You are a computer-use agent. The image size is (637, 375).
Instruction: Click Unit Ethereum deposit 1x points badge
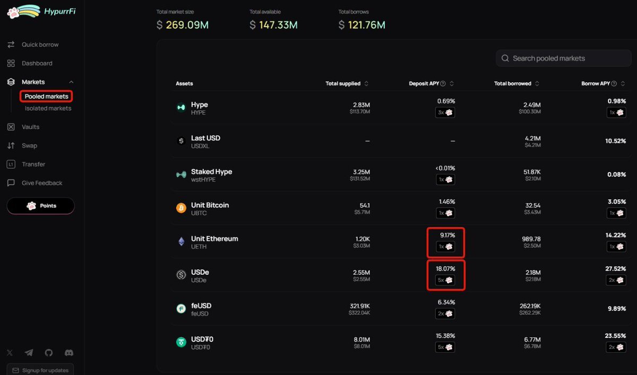445,247
